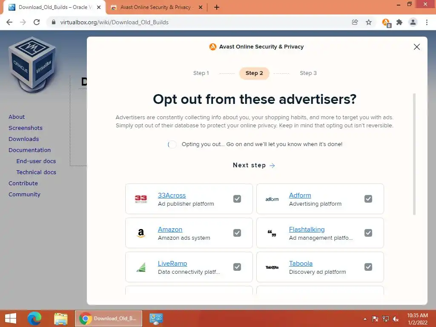The width and height of the screenshot is (436, 327).
Task: Click the Adform logo icon
Action: click(272, 199)
